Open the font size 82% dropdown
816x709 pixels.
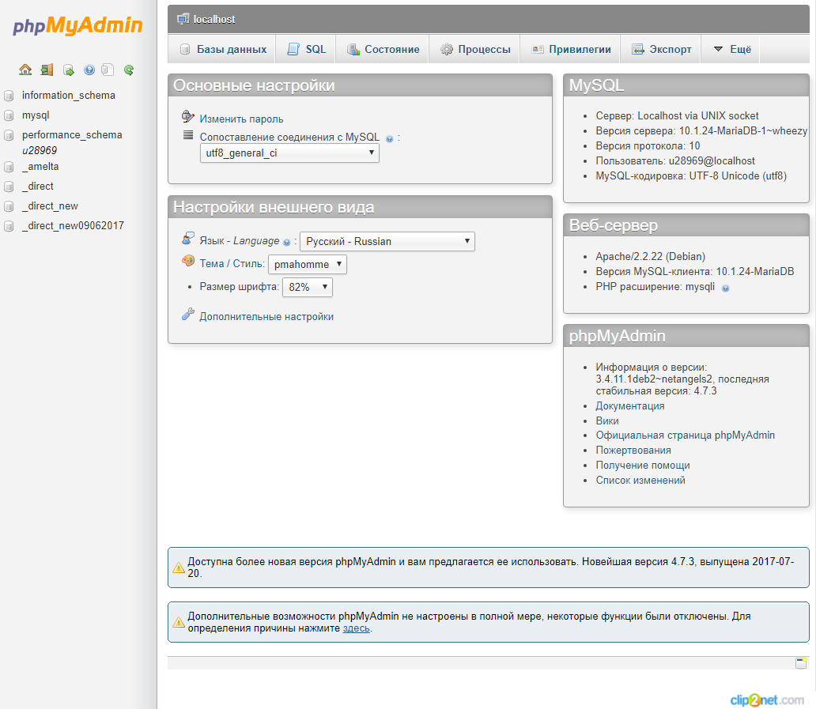coord(308,287)
